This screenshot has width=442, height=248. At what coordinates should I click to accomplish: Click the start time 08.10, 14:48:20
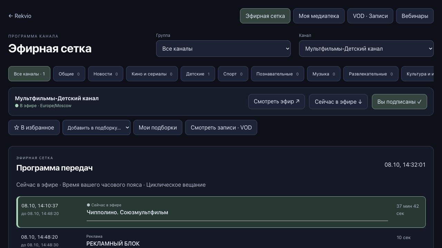pyautogui.click(x=39, y=237)
